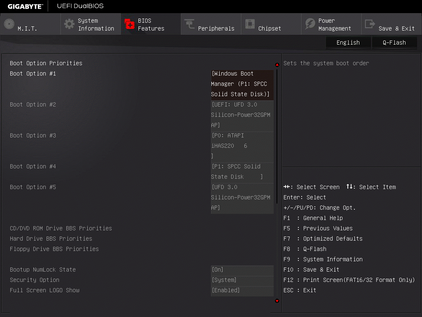Select the Boot Option #3 label
Viewport: 422px width, 317px height.
pyautogui.click(x=33, y=135)
